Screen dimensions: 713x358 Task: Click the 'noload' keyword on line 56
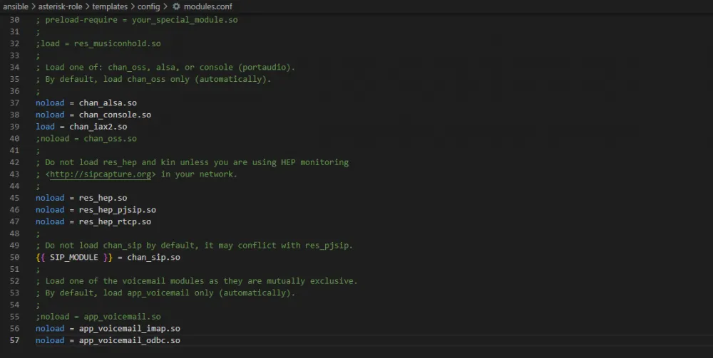click(50, 329)
